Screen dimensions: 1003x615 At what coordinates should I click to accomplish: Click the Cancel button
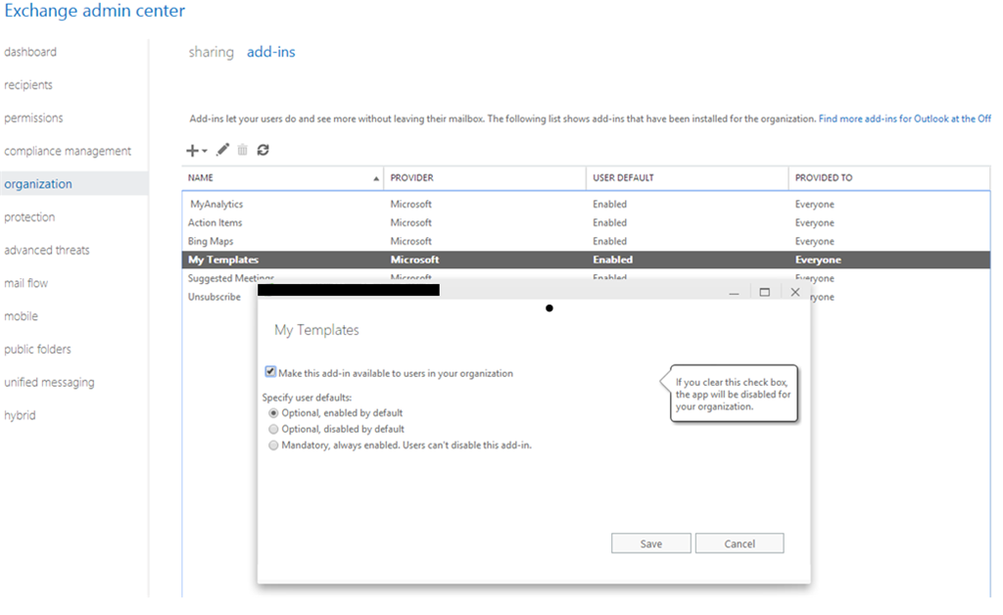click(740, 544)
